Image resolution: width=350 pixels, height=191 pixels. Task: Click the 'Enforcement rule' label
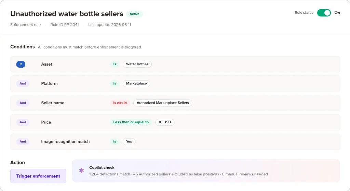pyautogui.click(x=25, y=25)
